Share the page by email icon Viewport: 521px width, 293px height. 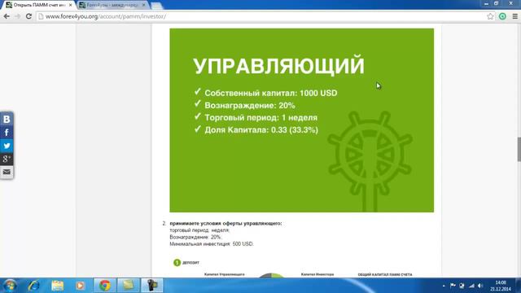[x=7, y=172]
